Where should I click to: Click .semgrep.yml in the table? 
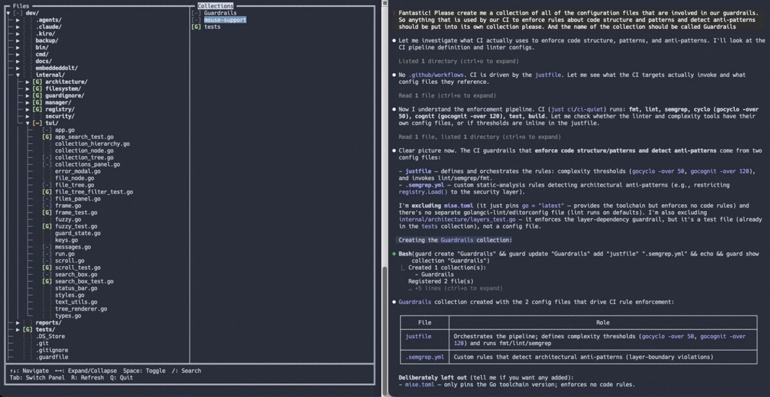(425, 357)
